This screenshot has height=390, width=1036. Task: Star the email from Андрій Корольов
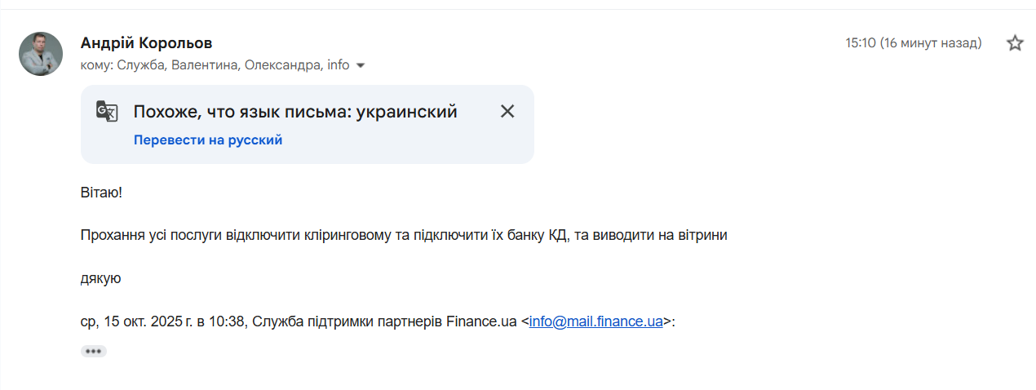pyautogui.click(x=1015, y=43)
